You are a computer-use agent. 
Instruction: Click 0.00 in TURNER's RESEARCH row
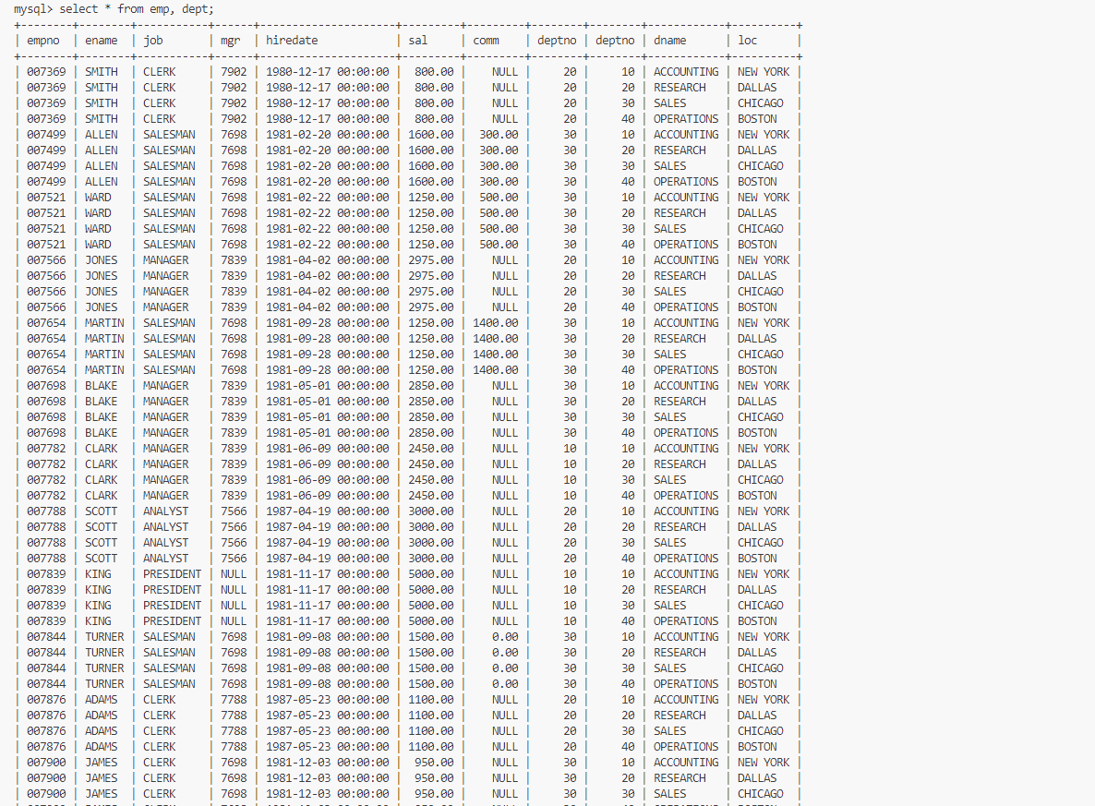click(505, 653)
